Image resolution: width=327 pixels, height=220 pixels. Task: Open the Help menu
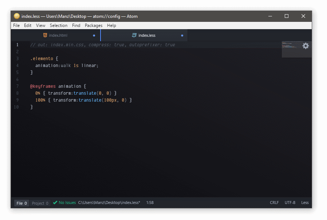click(x=111, y=25)
